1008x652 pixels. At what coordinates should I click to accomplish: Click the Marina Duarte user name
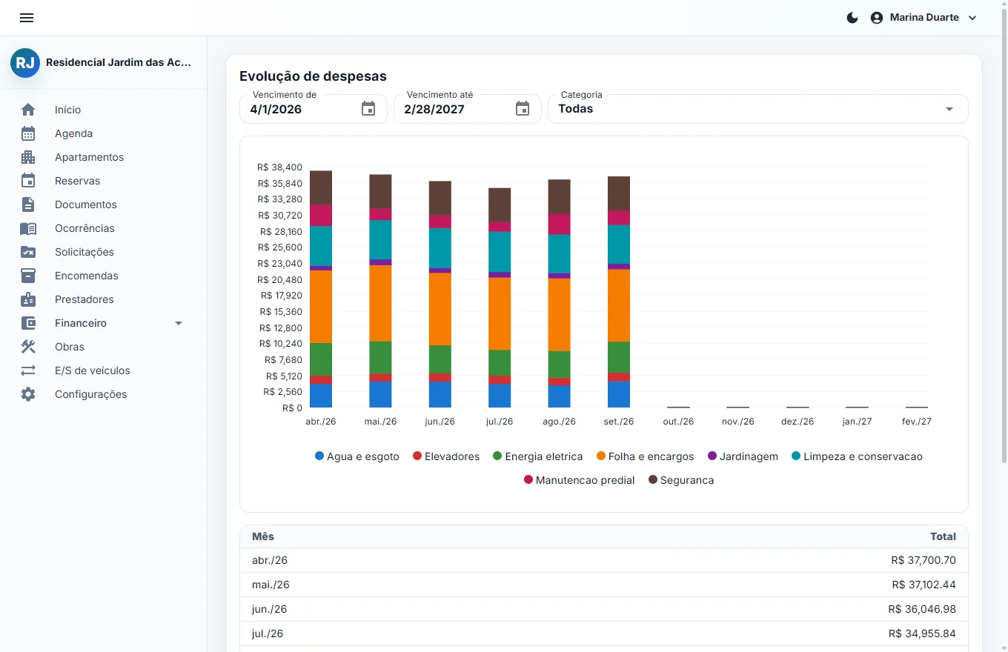click(x=924, y=18)
